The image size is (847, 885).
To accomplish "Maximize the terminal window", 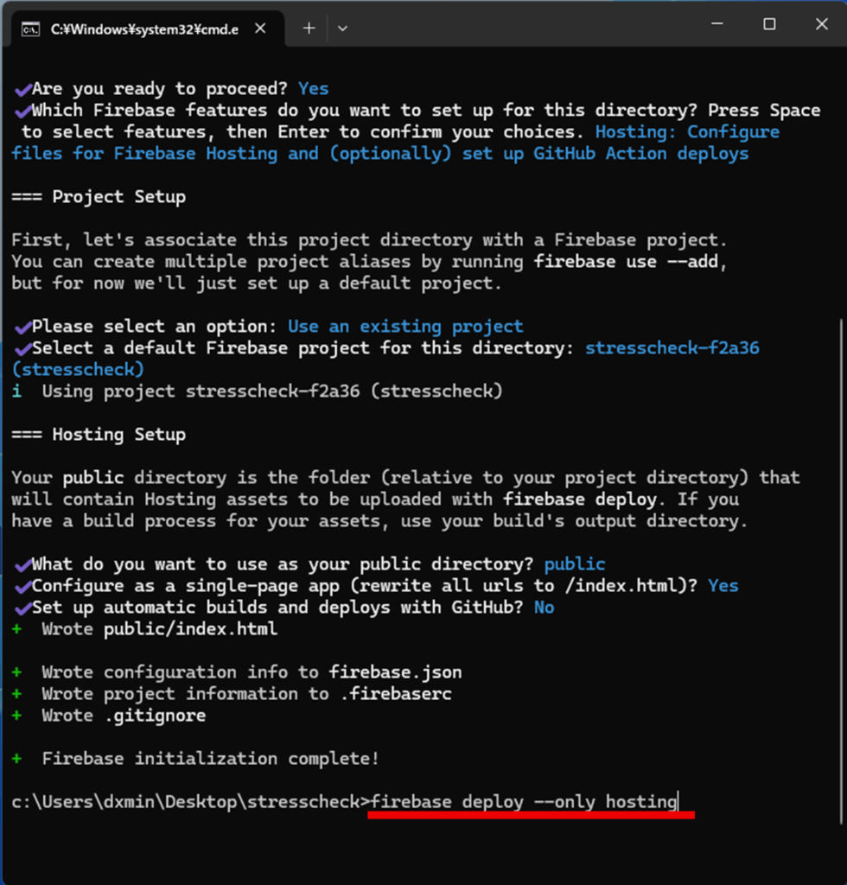I will click(769, 23).
